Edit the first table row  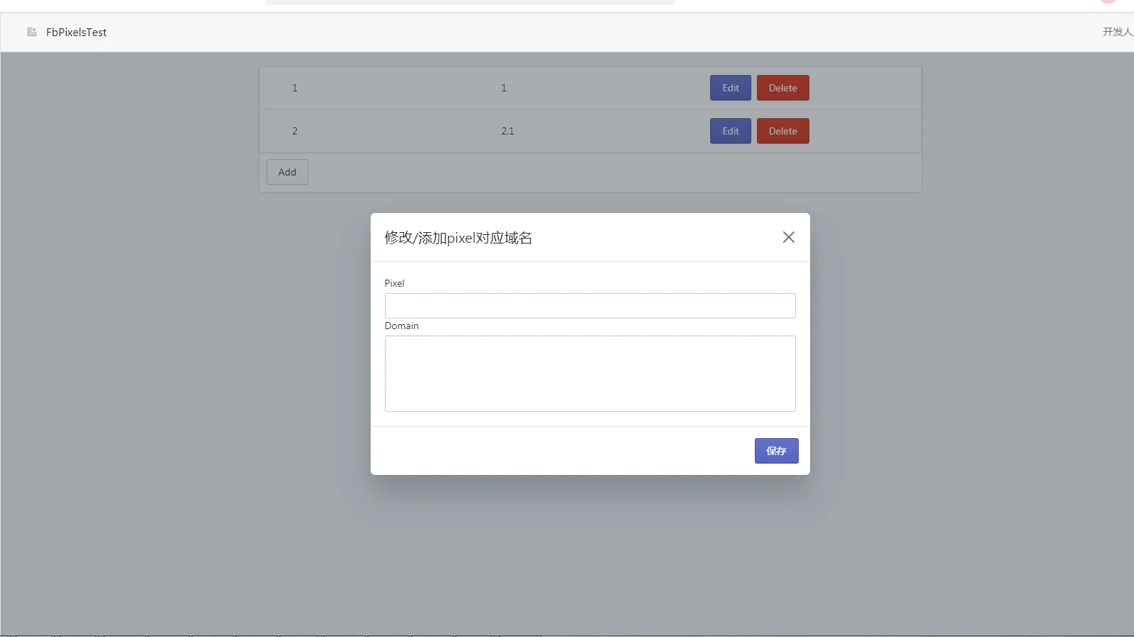730,88
